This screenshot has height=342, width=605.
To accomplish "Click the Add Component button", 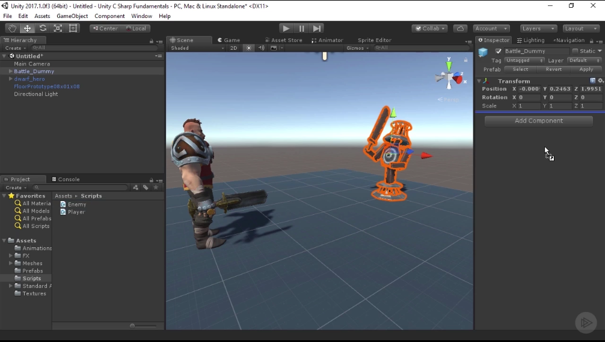I will coord(539,121).
